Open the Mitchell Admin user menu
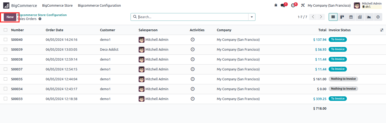Screen dimensions: 386x123 click(x=368, y=5)
